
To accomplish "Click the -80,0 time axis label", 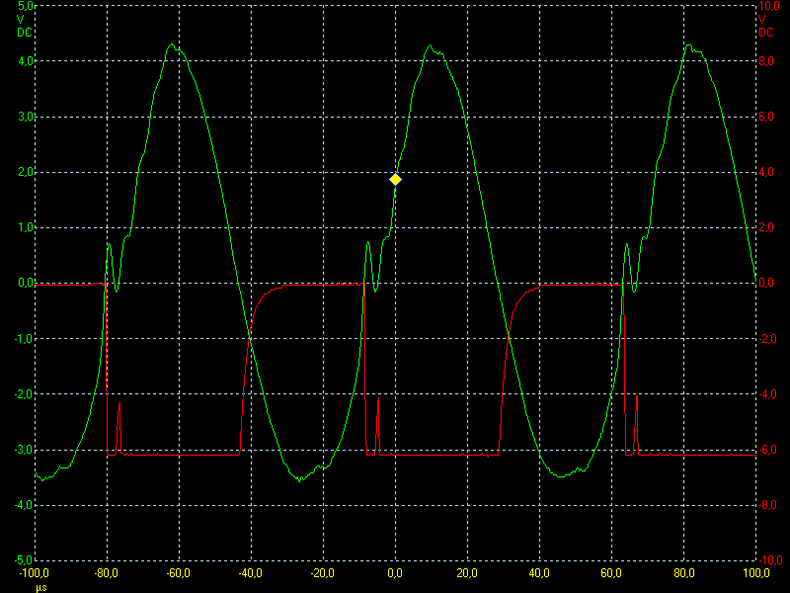I will tap(107, 573).
